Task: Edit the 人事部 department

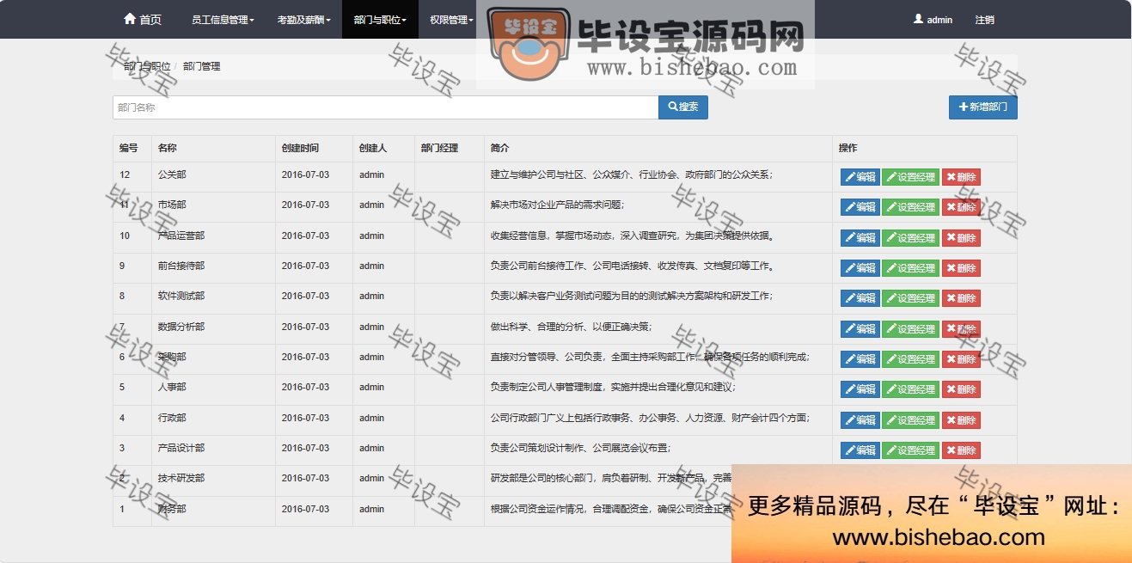Action: 860,389
